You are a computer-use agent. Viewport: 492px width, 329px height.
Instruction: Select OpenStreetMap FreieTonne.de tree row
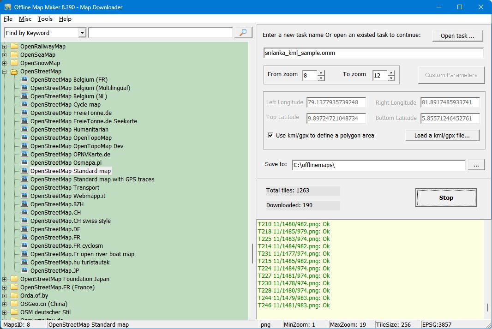point(71,113)
